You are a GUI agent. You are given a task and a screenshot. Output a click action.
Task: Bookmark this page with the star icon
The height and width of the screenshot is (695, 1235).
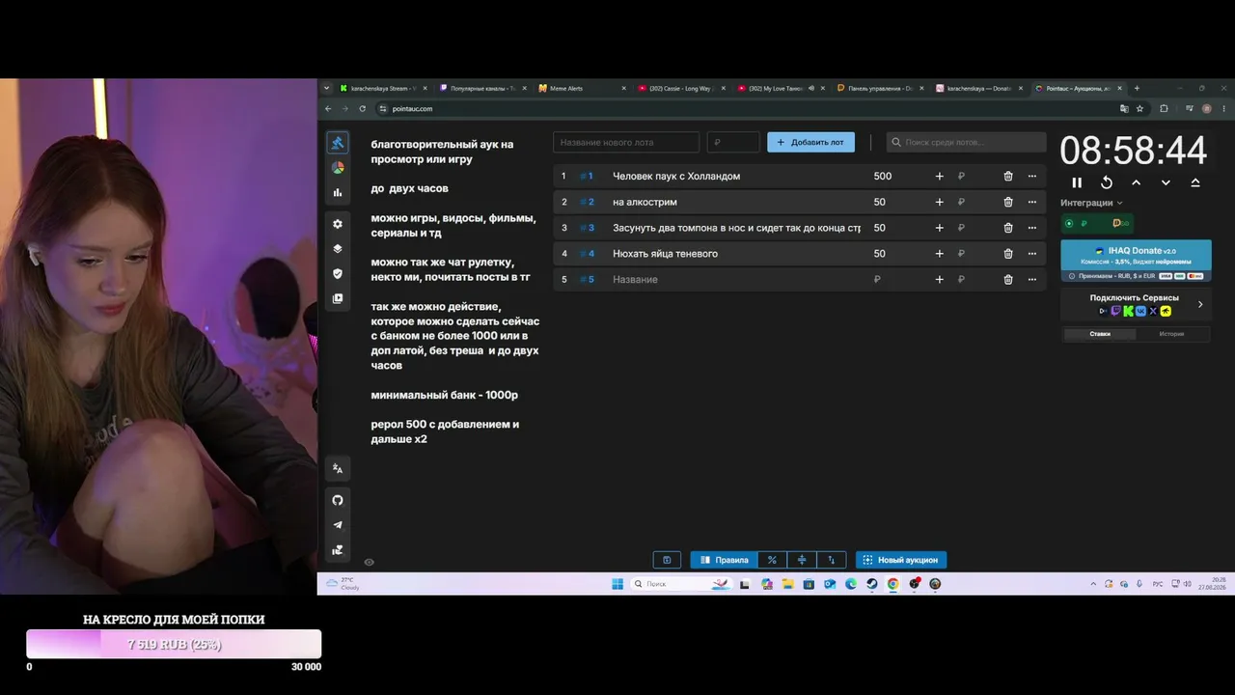[x=1139, y=108]
